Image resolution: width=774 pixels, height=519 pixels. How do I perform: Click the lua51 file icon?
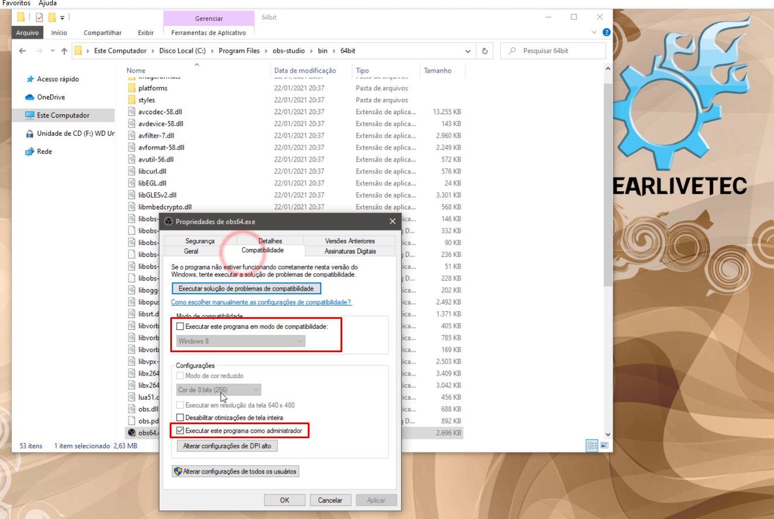pos(132,397)
